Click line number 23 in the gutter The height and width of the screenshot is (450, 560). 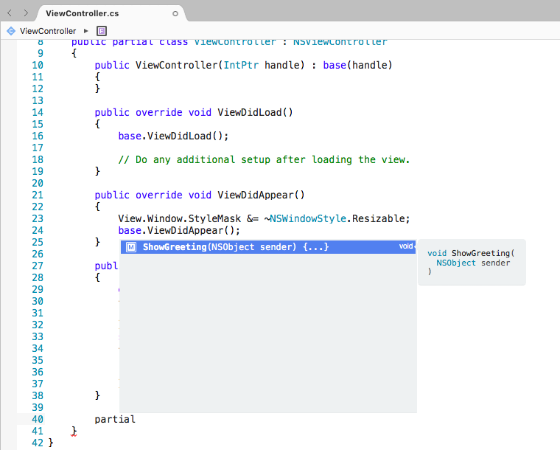point(38,219)
